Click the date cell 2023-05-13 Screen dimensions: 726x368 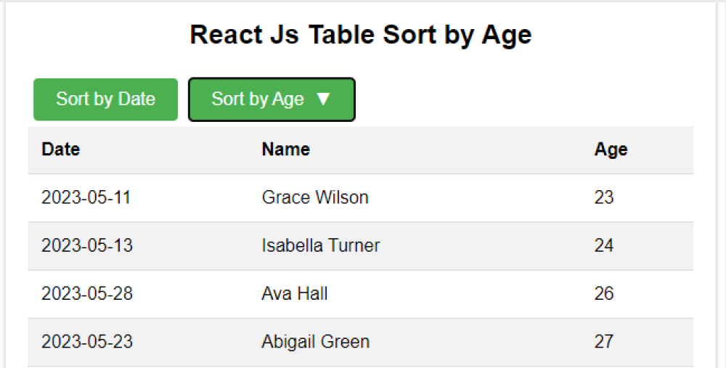pyautogui.click(x=87, y=245)
